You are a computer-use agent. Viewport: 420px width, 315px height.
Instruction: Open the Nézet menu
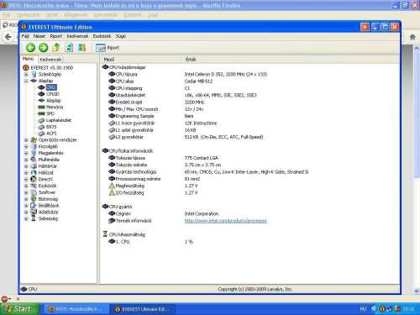pos(39,36)
